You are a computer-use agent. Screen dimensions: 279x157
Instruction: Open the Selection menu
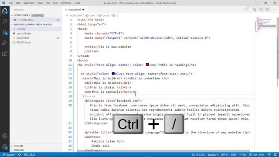point(29,3)
